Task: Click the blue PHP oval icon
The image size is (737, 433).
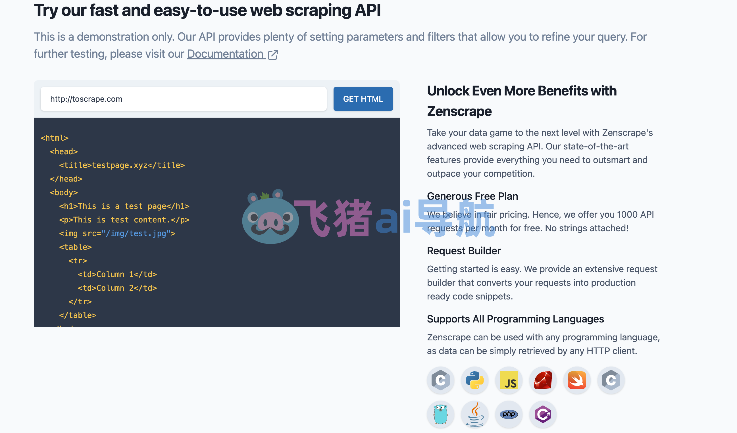Action: (509, 414)
